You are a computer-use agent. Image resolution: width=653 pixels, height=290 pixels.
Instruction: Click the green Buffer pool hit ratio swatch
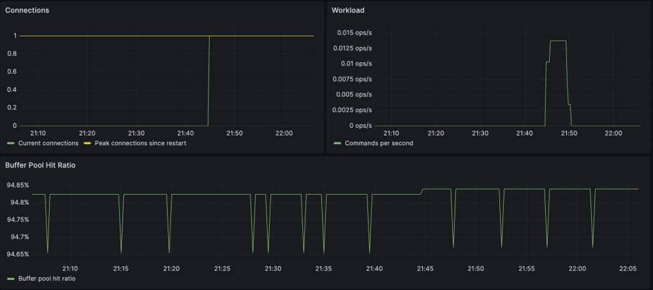coord(11,279)
